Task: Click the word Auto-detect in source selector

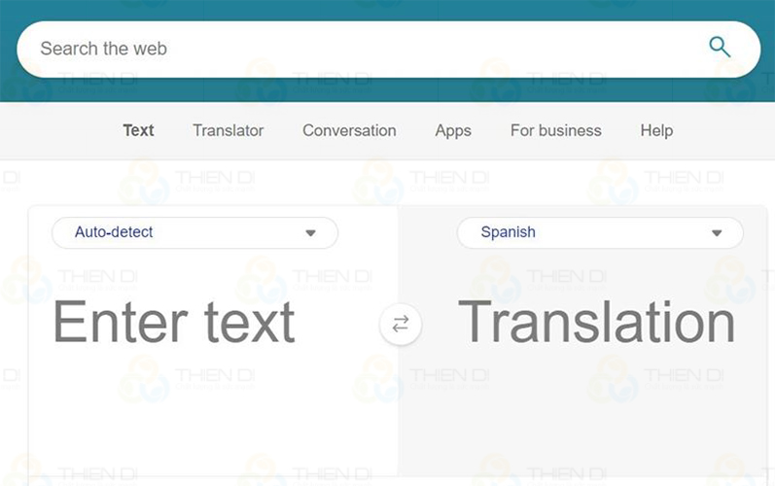Action: (x=114, y=232)
